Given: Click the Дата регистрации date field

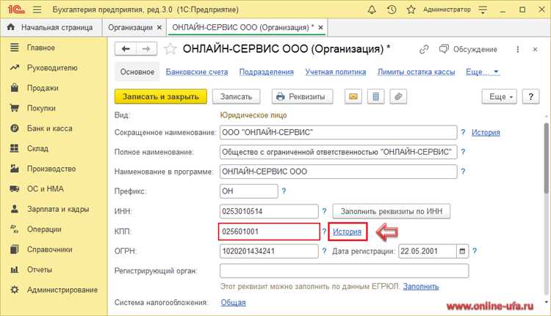Looking at the screenshot, I should click(428, 251).
